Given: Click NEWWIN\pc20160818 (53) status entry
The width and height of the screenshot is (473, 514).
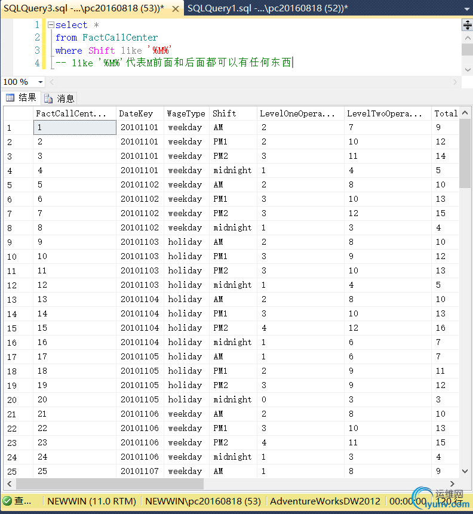Looking at the screenshot, I should tap(203, 501).
